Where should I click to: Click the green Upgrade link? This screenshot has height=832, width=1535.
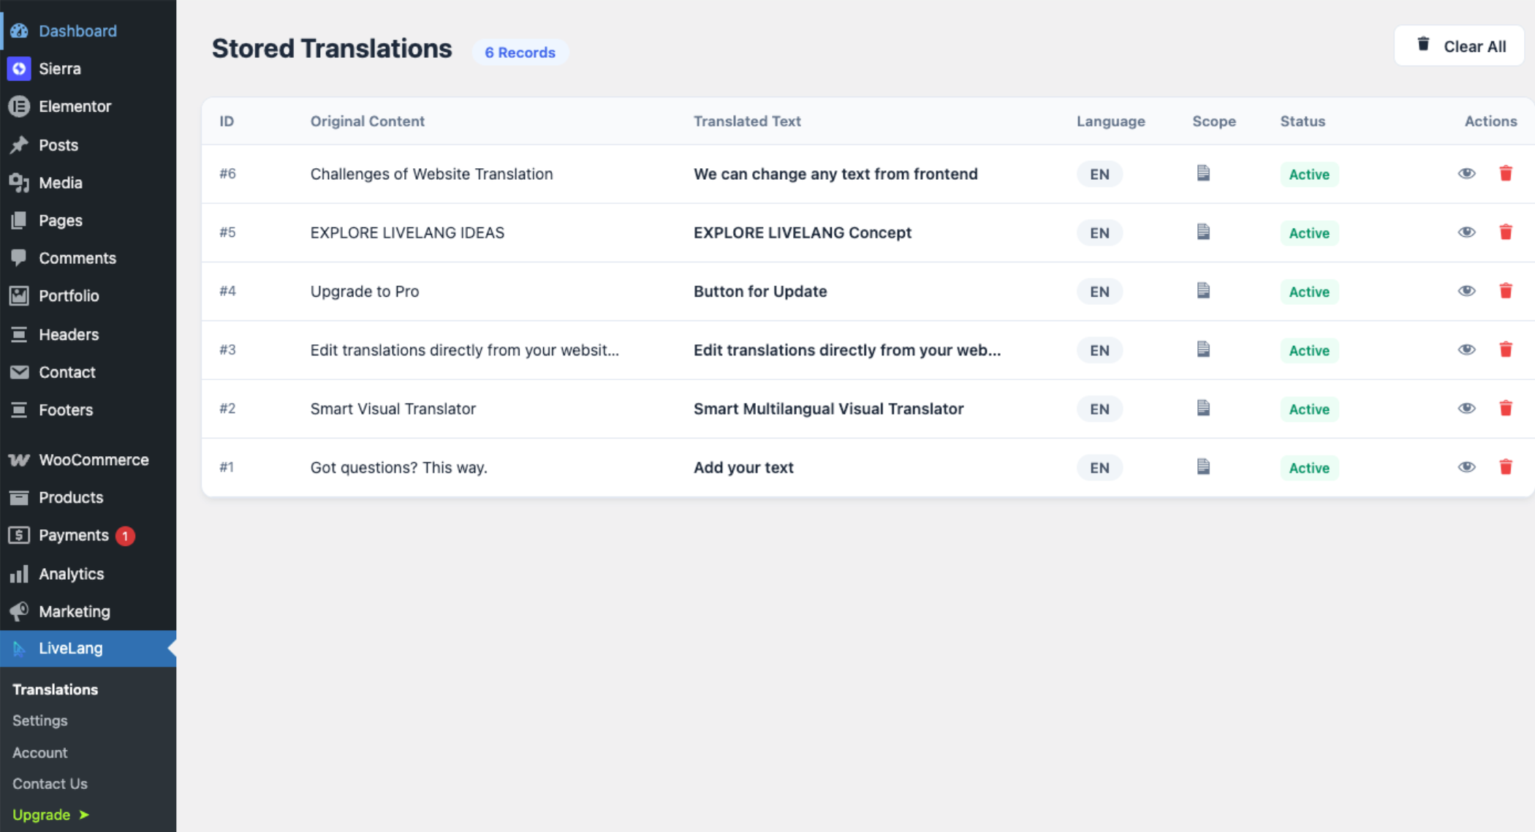click(x=50, y=814)
